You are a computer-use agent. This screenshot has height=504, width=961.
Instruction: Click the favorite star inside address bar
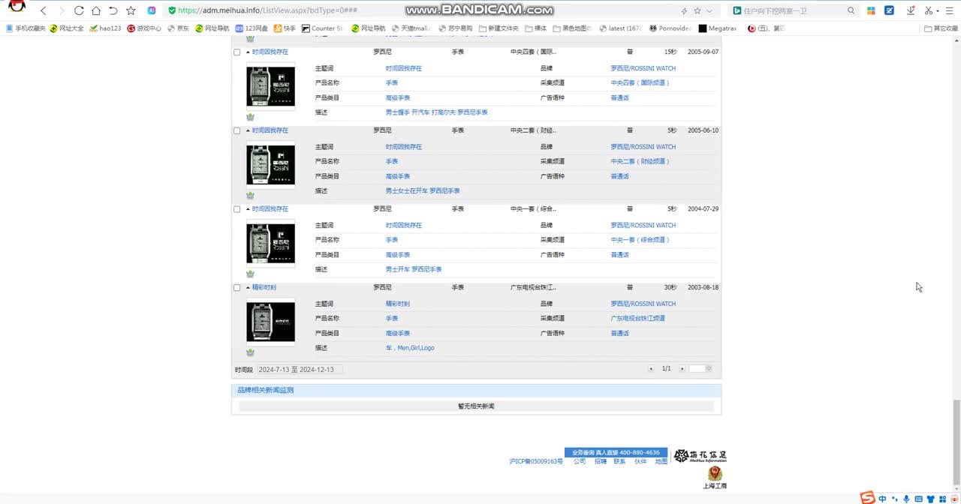(x=697, y=10)
